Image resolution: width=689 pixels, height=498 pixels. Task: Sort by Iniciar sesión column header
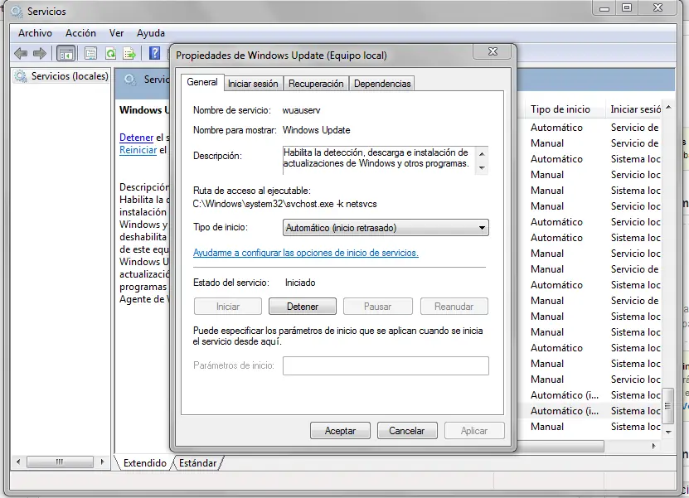(635, 109)
